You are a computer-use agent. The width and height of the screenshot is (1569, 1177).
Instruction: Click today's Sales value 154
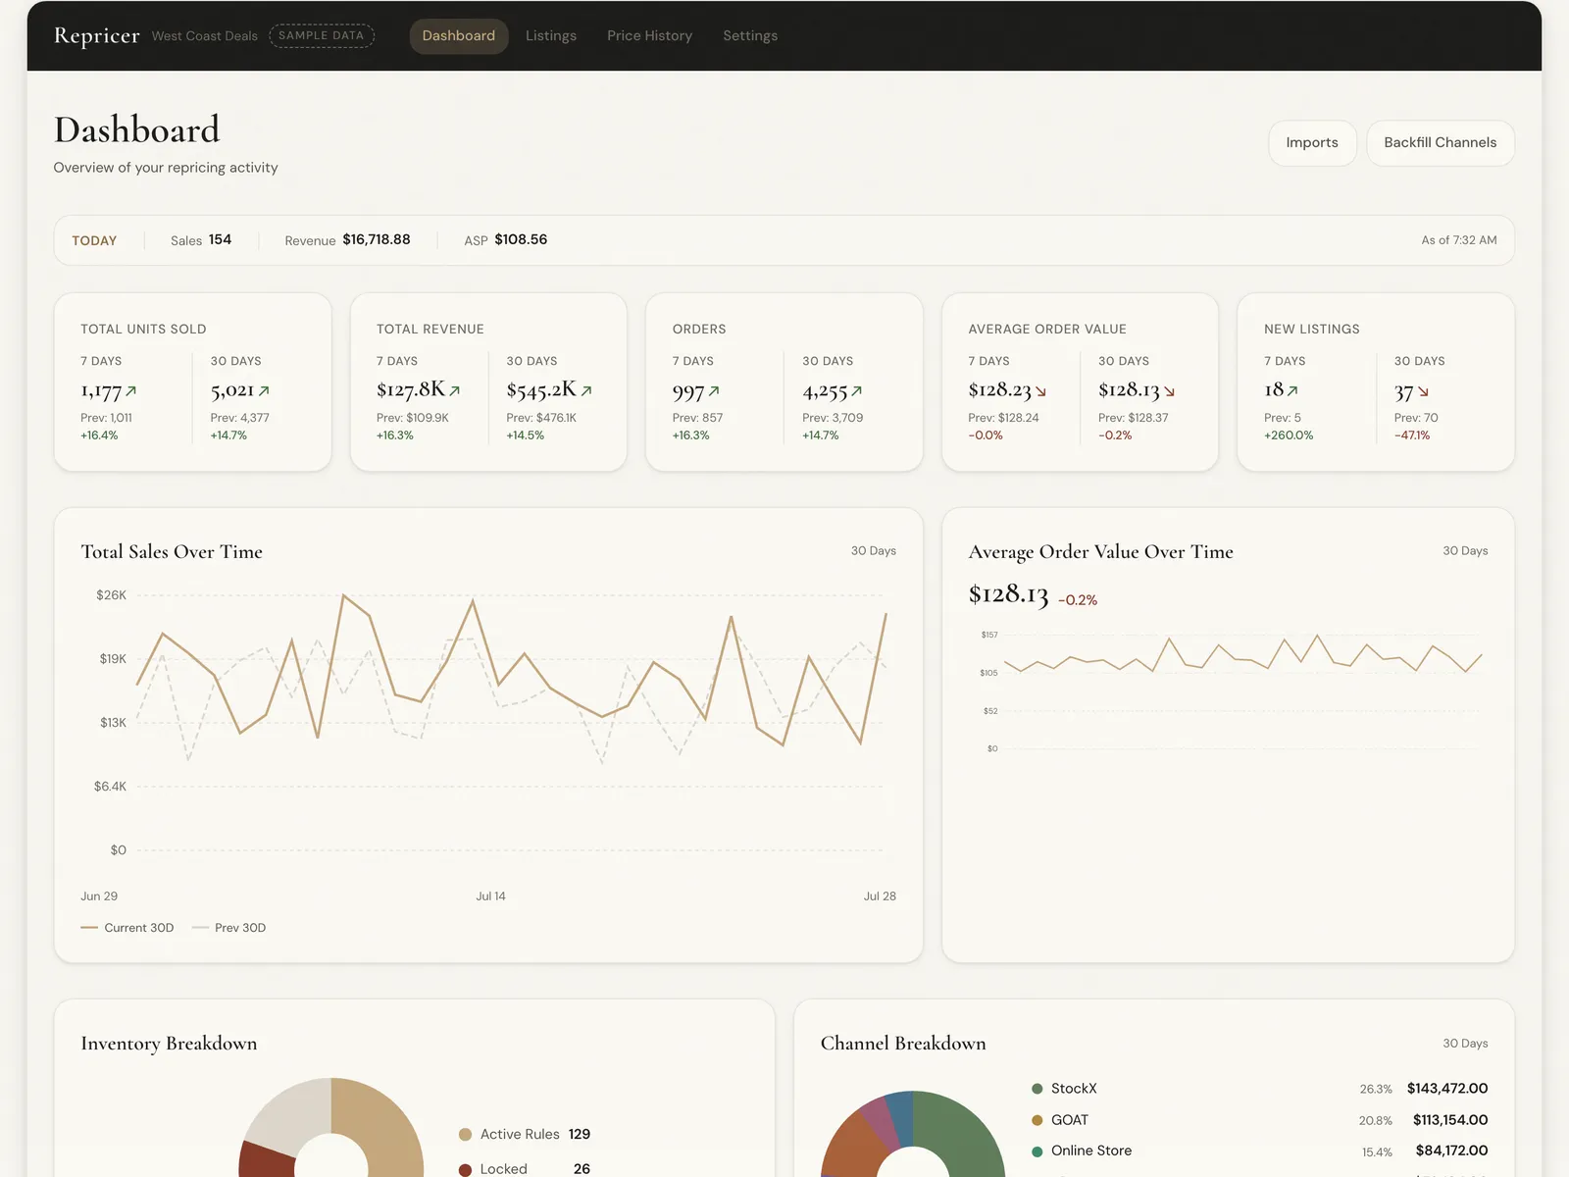point(220,240)
